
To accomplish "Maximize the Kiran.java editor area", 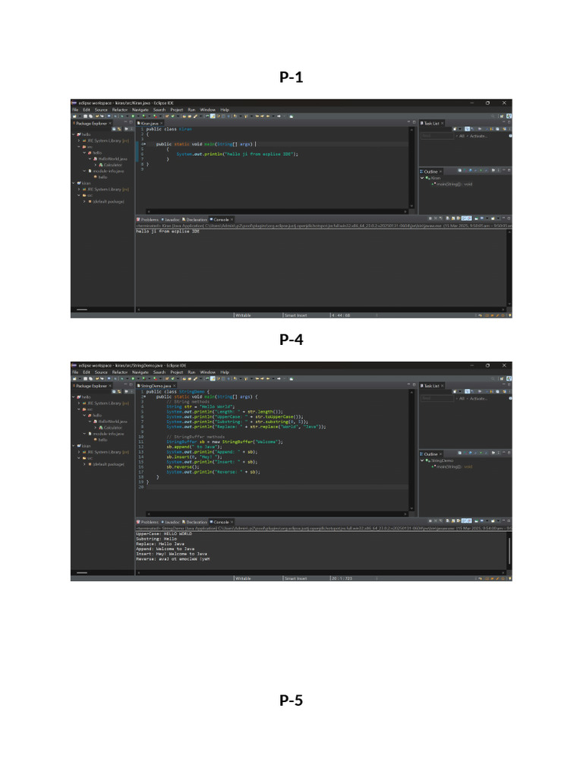I will 414,122.
